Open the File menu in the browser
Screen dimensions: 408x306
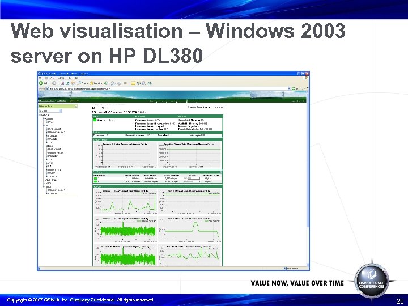(x=40, y=78)
